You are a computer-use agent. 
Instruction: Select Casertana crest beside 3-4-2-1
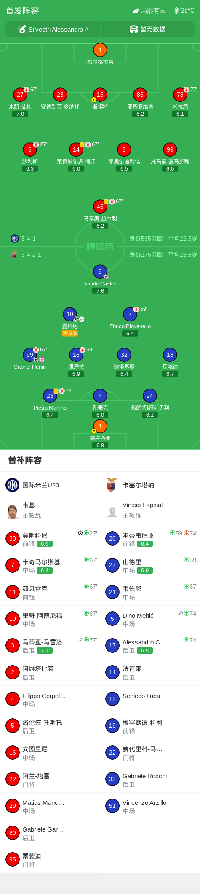click(14, 255)
